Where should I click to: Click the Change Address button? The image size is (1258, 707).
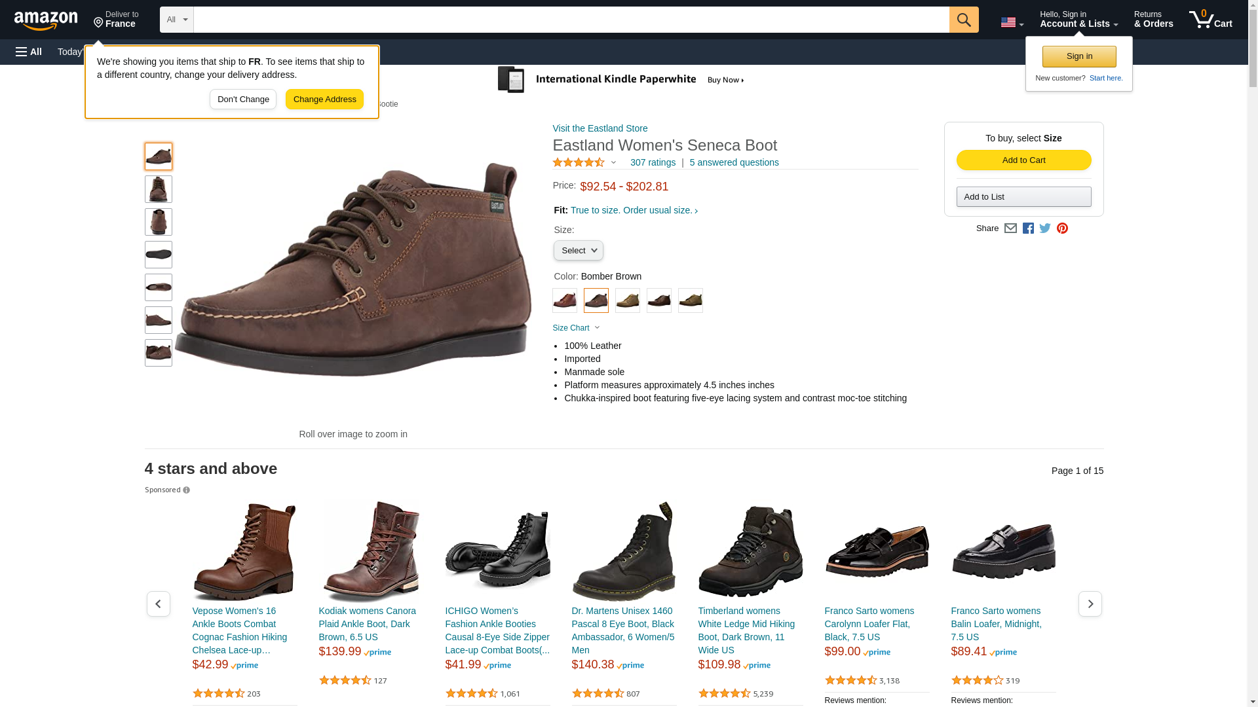[x=324, y=100]
